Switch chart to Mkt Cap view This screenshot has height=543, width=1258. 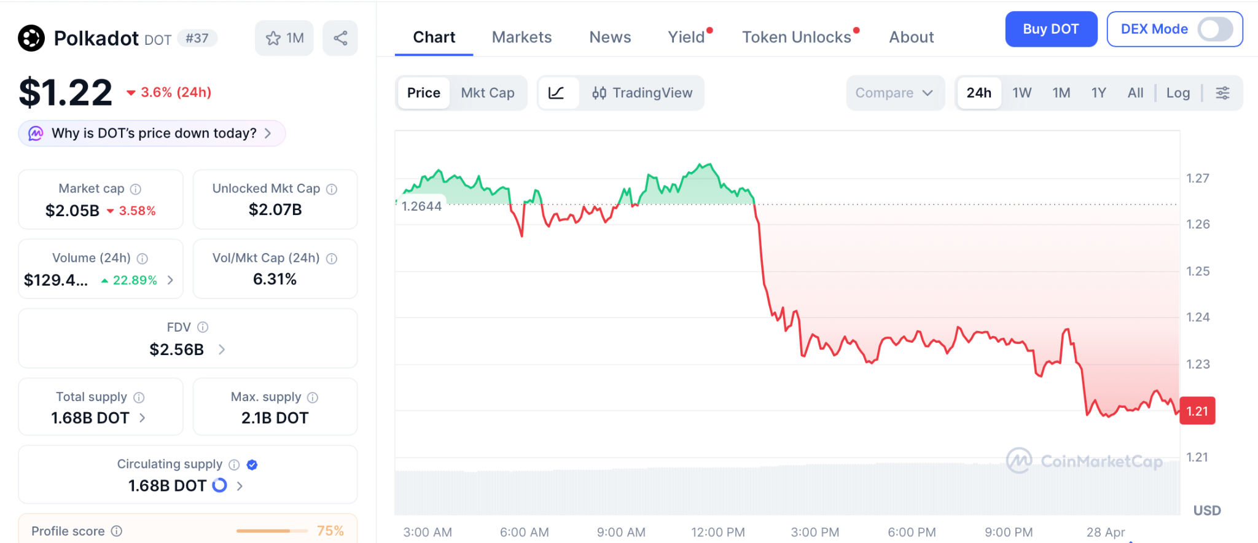(488, 93)
